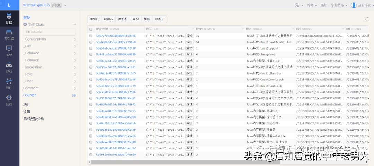Open the 离线数据分析 offline analysis link
The image size is (374, 166).
pyautogui.click(x=34, y=119)
